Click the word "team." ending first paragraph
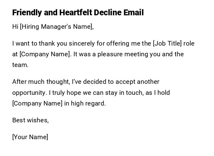This screenshot has height=156, width=214. (20, 65)
